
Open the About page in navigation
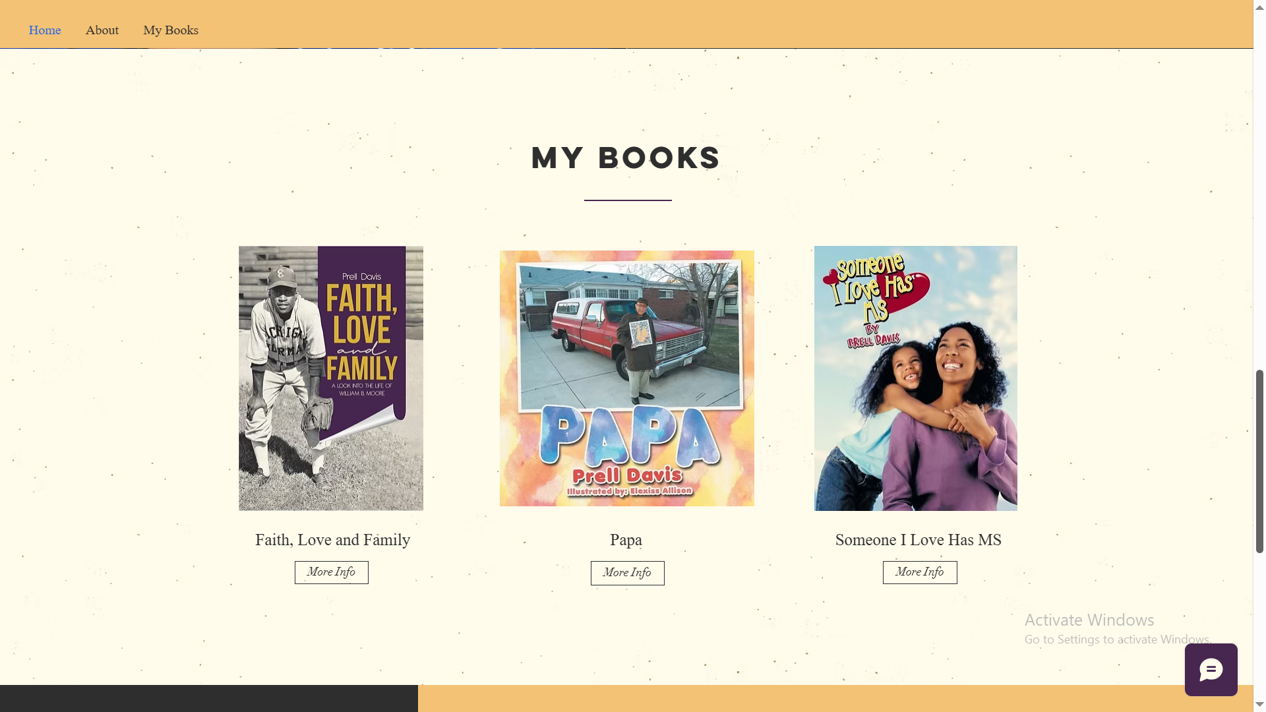coord(102,30)
